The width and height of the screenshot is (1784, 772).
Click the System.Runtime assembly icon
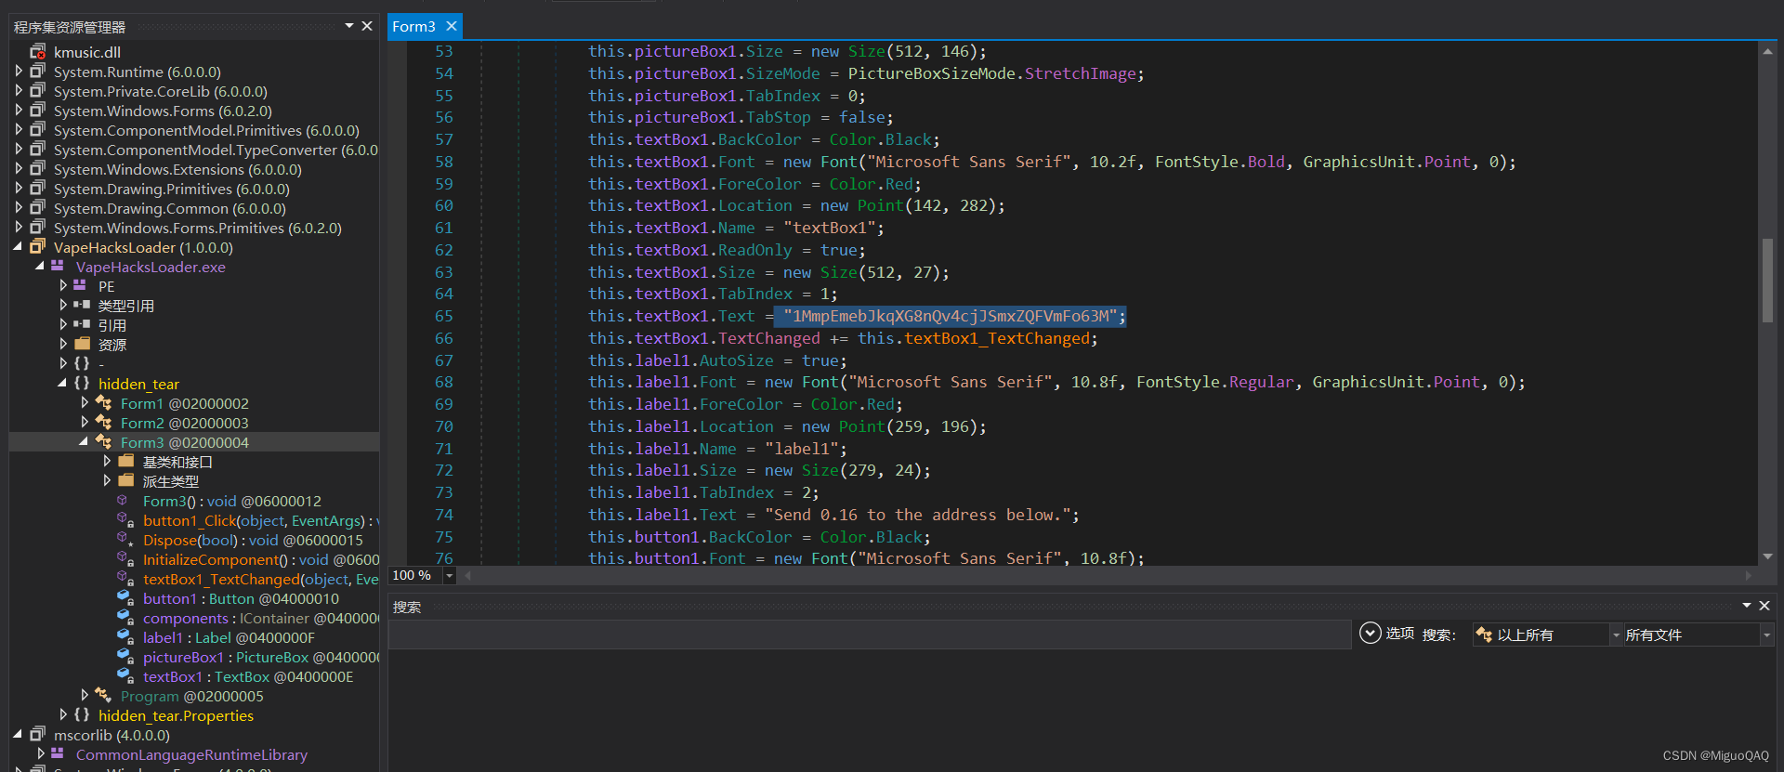coord(37,72)
